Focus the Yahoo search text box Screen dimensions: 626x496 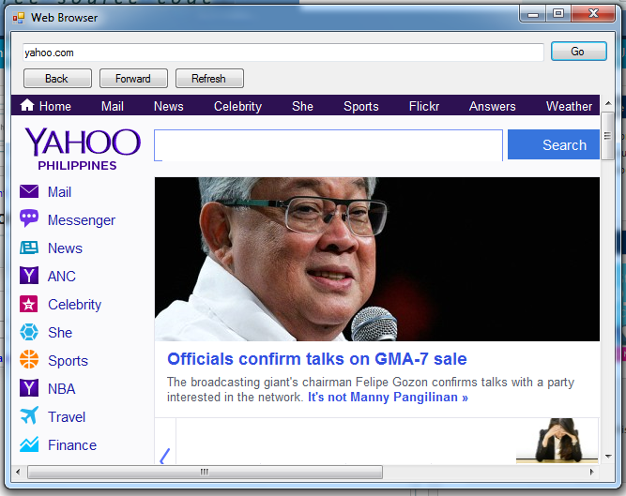(x=328, y=145)
